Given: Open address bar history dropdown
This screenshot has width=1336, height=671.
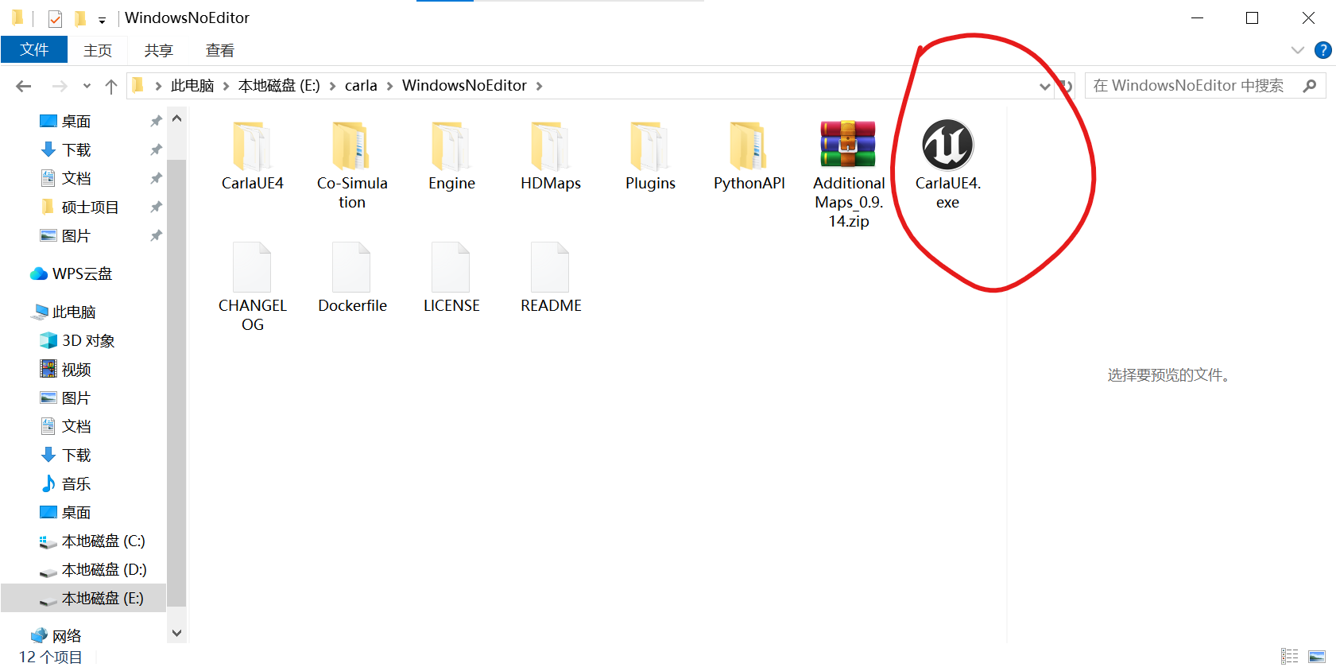Looking at the screenshot, I should click(1044, 86).
